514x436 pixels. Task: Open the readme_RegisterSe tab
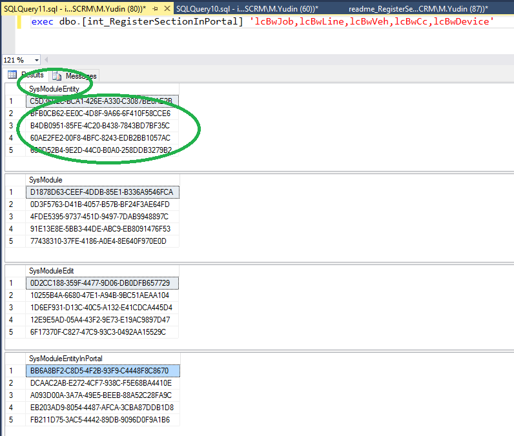coord(418,9)
